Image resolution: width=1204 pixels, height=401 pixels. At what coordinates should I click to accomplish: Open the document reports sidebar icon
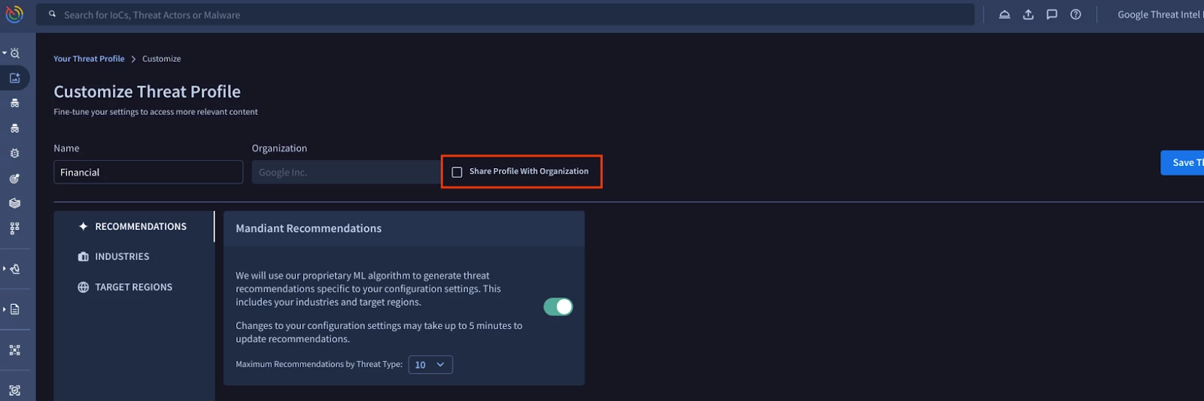[x=15, y=309]
